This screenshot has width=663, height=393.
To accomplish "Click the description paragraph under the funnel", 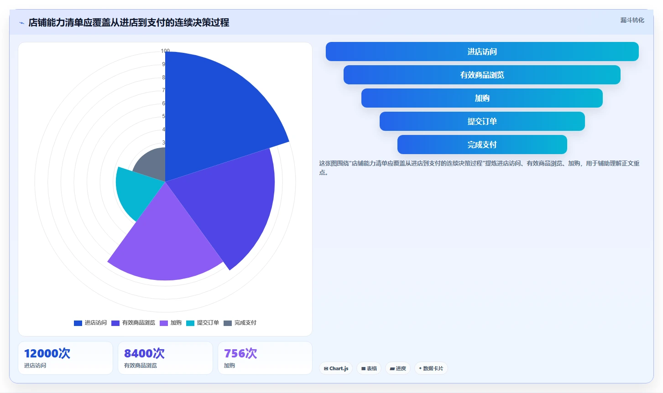I will (x=479, y=168).
